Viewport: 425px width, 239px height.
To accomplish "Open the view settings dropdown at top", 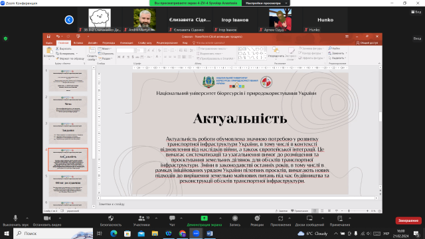I will click(266, 3).
